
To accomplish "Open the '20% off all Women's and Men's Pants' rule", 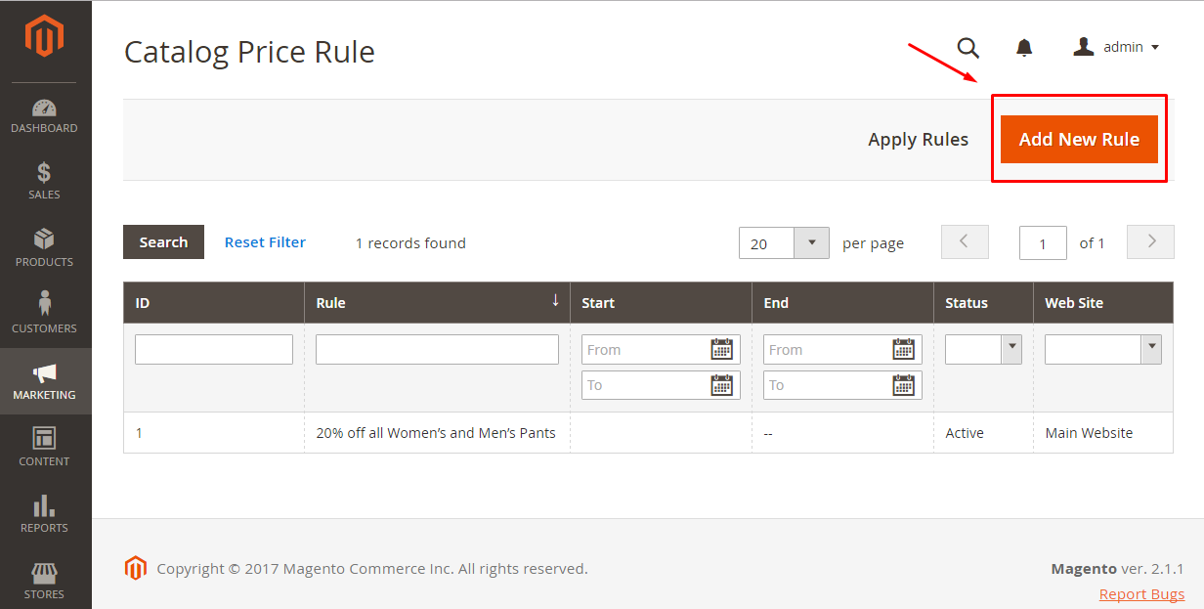I will pyautogui.click(x=436, y=433).
